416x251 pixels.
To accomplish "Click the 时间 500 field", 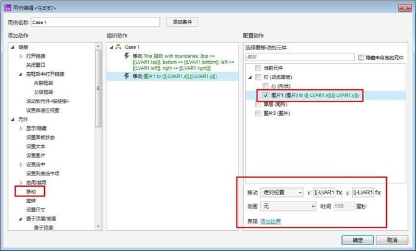I will pos(344,206).
